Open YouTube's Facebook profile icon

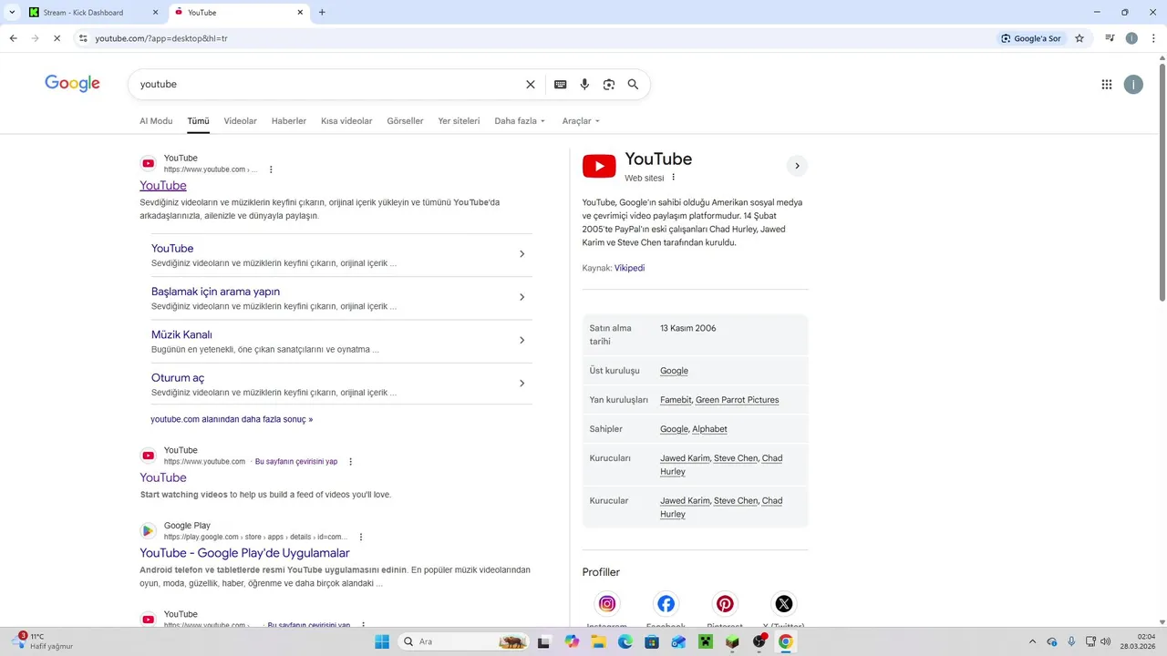[666, 603]
